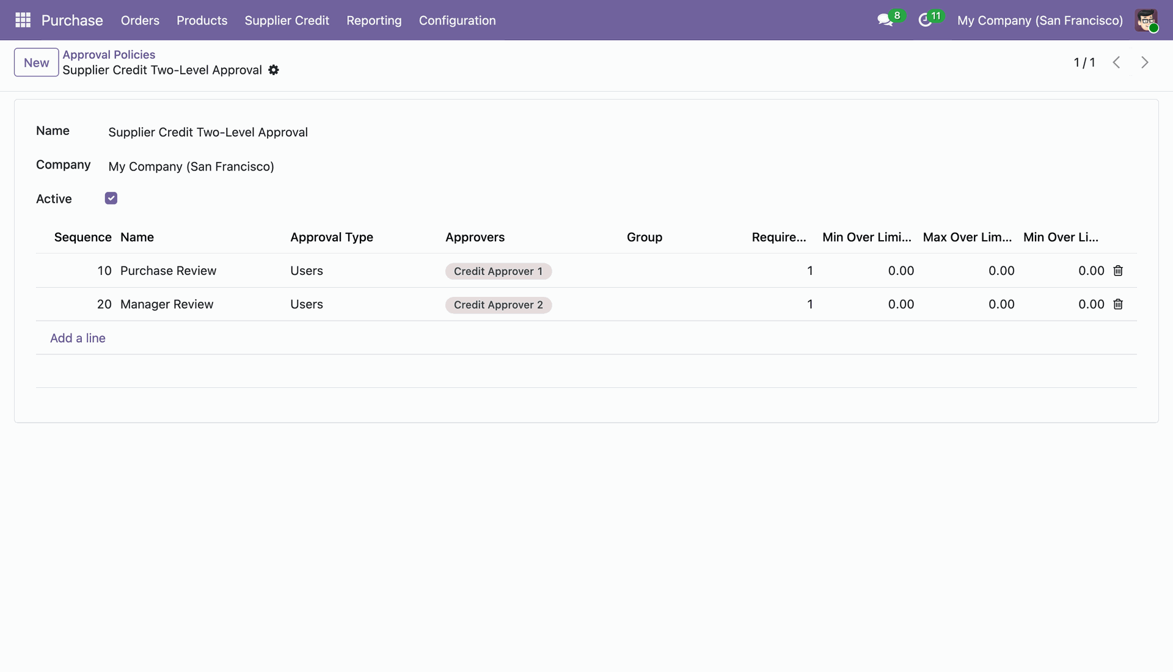Open the activities clock icon
The height and width of the screenshot is (672, 1173).
925,20
